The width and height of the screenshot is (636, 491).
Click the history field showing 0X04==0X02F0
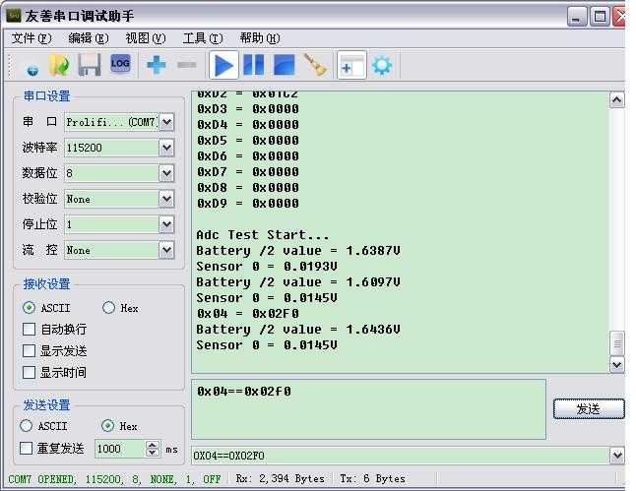click(401, 456)
